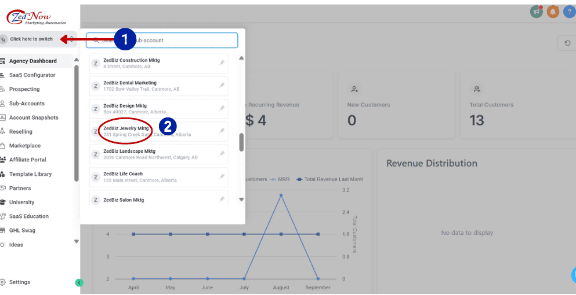Select ZedBiz Construction Mktg account
The width and height of the screenshot is (576, 295).
pyautogui.click(x=159, y=64)
